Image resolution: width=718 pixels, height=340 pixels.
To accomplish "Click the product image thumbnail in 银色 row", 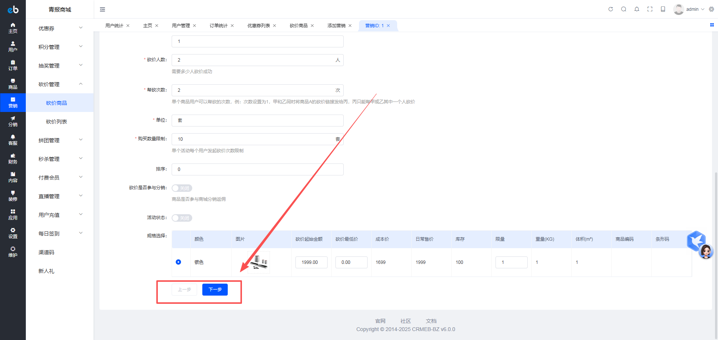I will tap(259, 262).
